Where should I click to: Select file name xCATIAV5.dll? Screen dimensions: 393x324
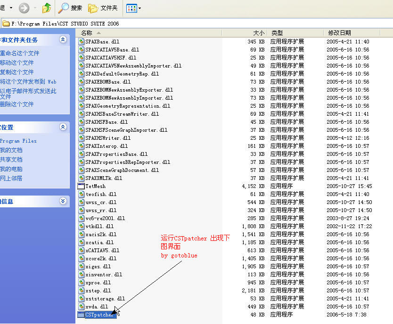pos(102,250)
